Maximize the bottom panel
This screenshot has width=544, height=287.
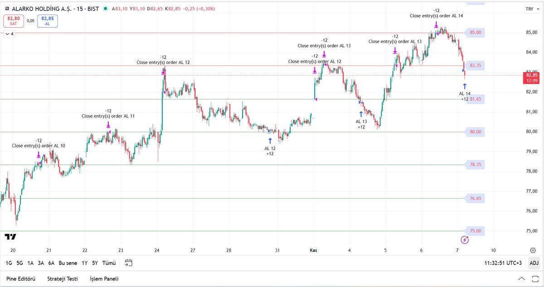point(534,279)
